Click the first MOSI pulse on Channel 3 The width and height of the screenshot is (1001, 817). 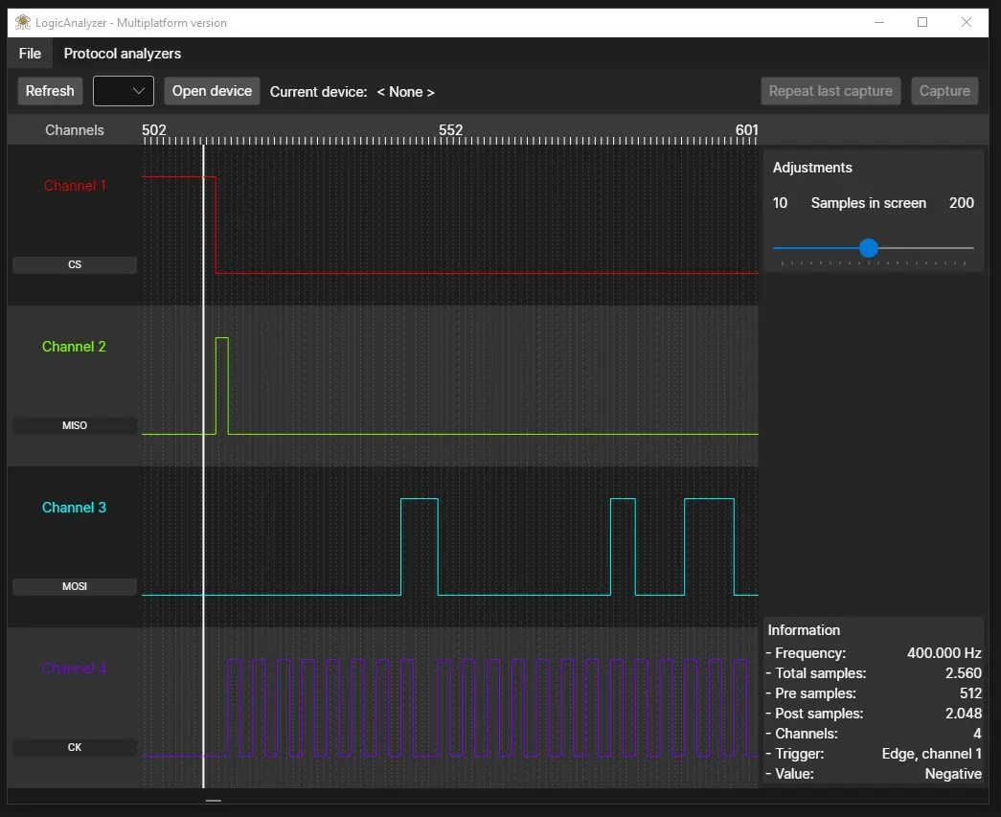[420, 546]
